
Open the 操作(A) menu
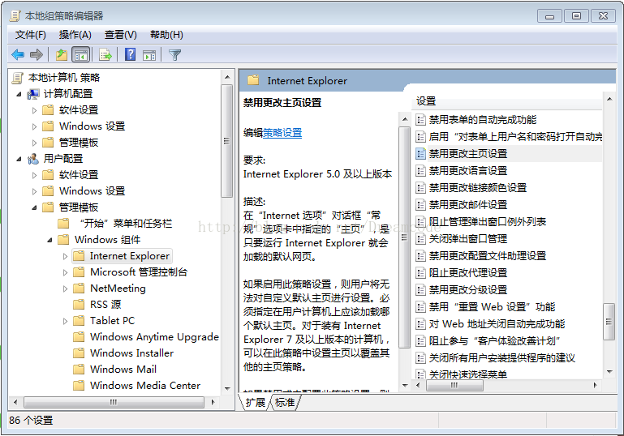[75, 35]
